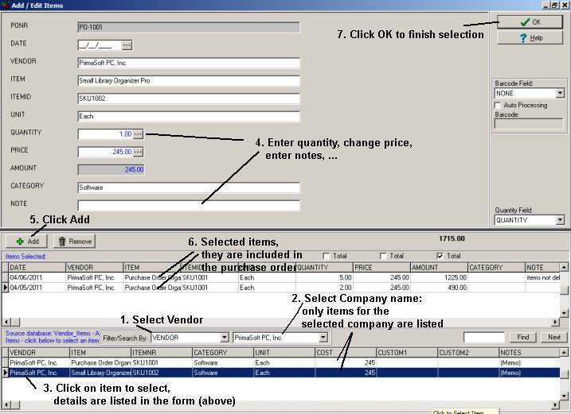This screenshot has height=414, width=571.
Task: Click the Remove button with trash icon
Action: click(74, 242)
